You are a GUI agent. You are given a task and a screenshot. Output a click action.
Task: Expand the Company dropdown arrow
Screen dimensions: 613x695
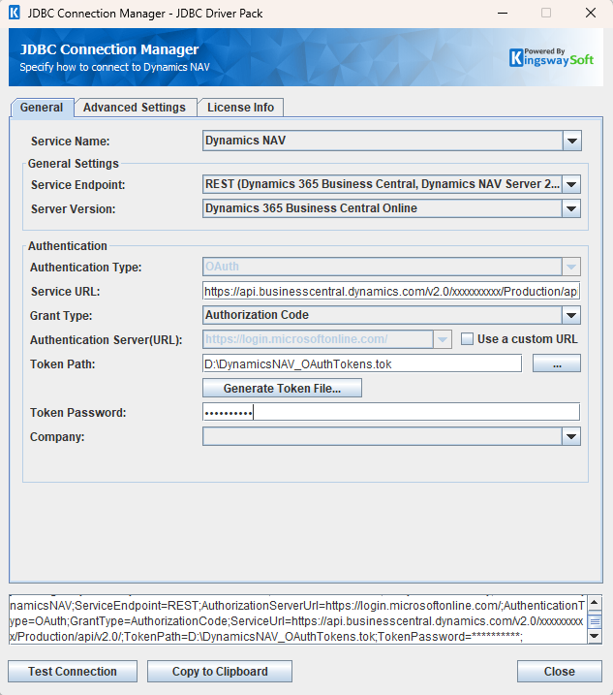point(571,436)
